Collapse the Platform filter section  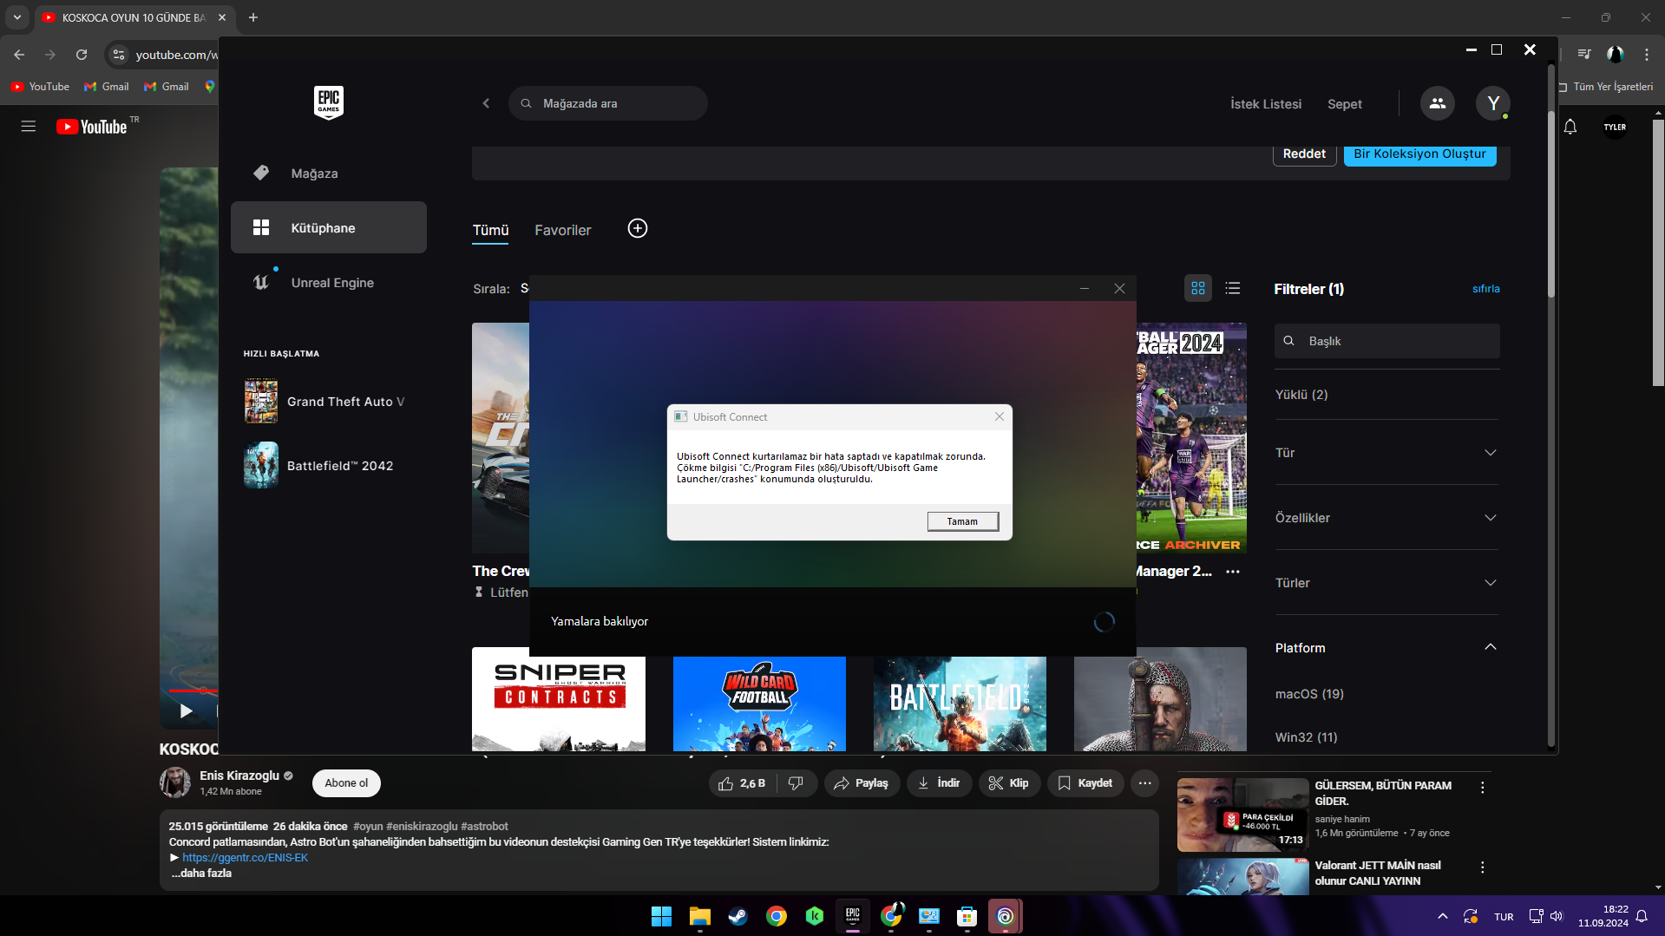(x=1386, y=648)
